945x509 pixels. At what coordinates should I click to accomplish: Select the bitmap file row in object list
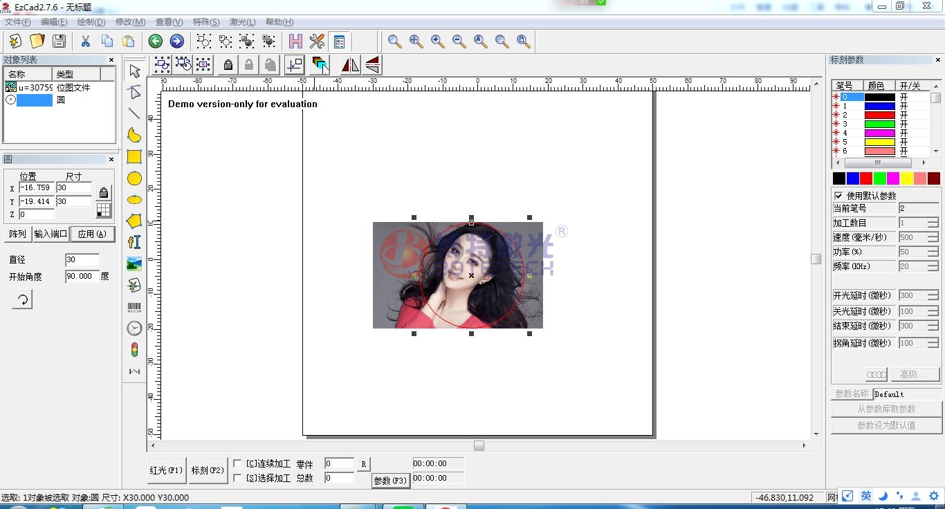59,87
